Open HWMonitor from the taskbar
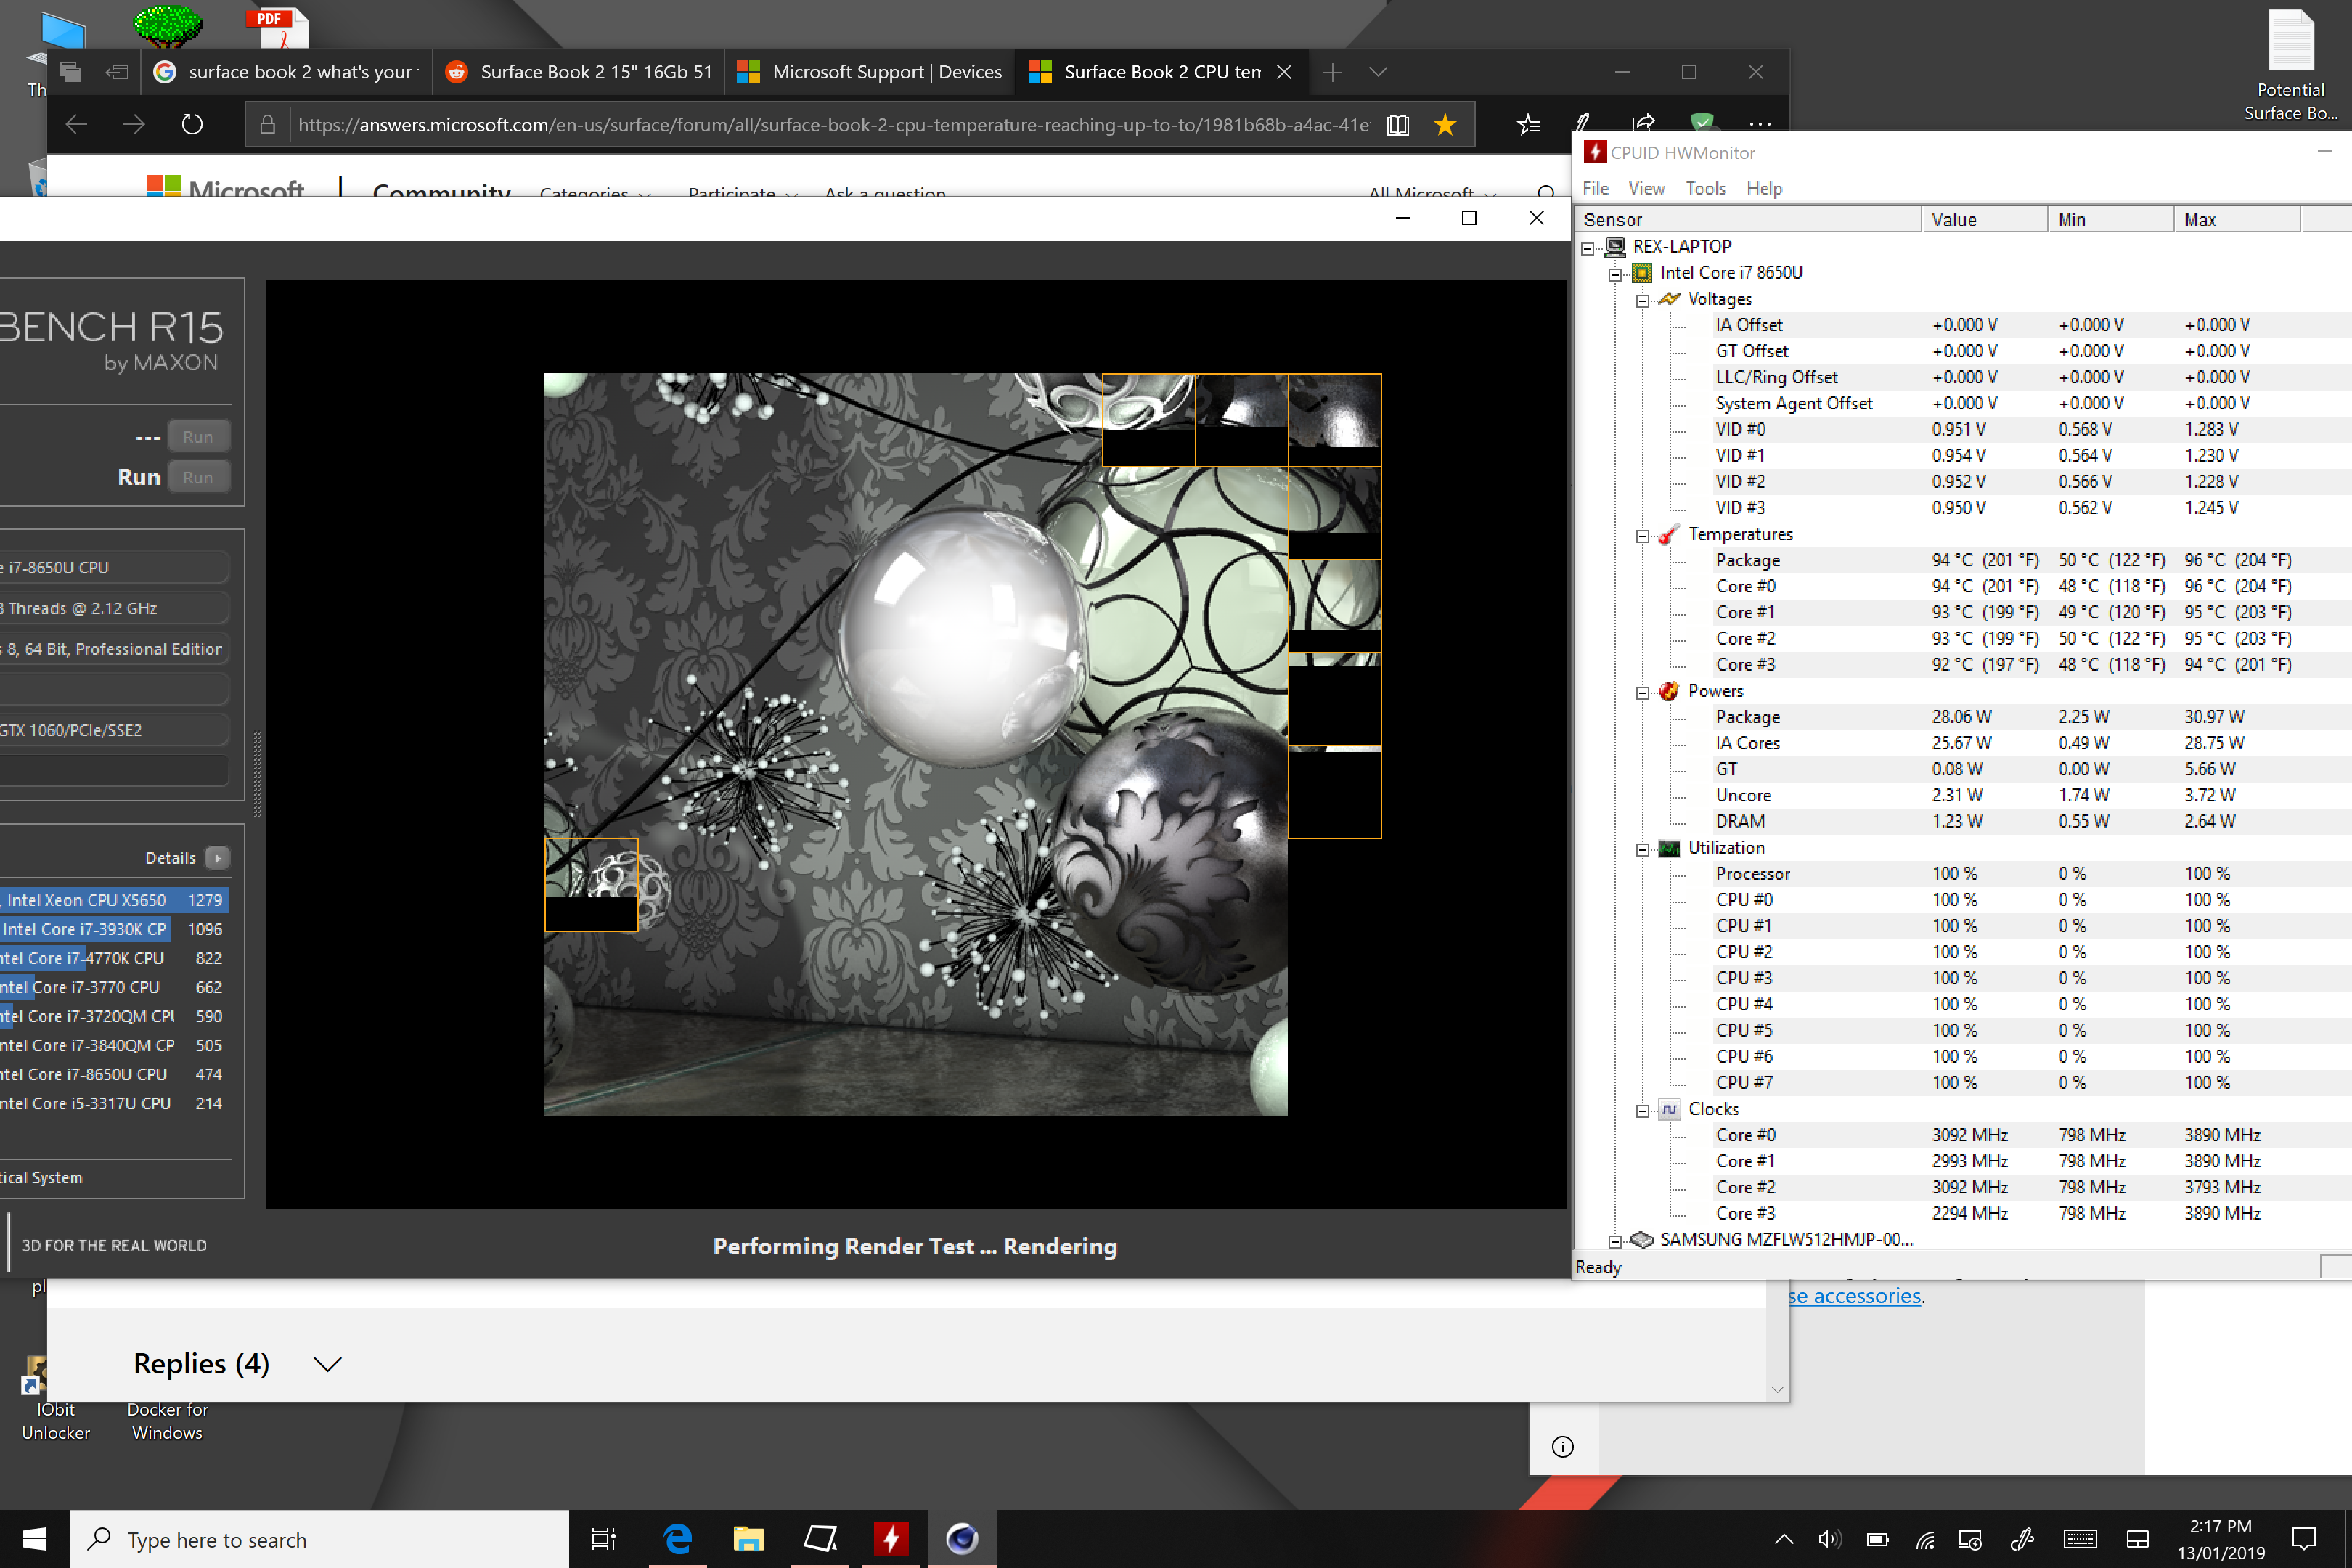The image size is (2352, 1568). coord(890,1538)
